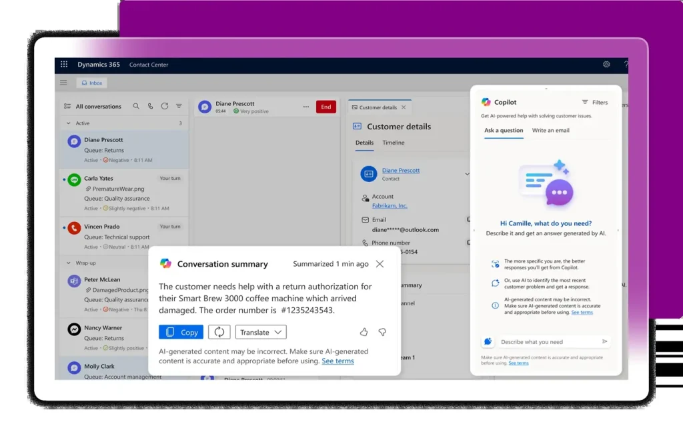Screen dimensions: 683x438
Task: Open the conversation list filter icon
Action: (179, 106)
